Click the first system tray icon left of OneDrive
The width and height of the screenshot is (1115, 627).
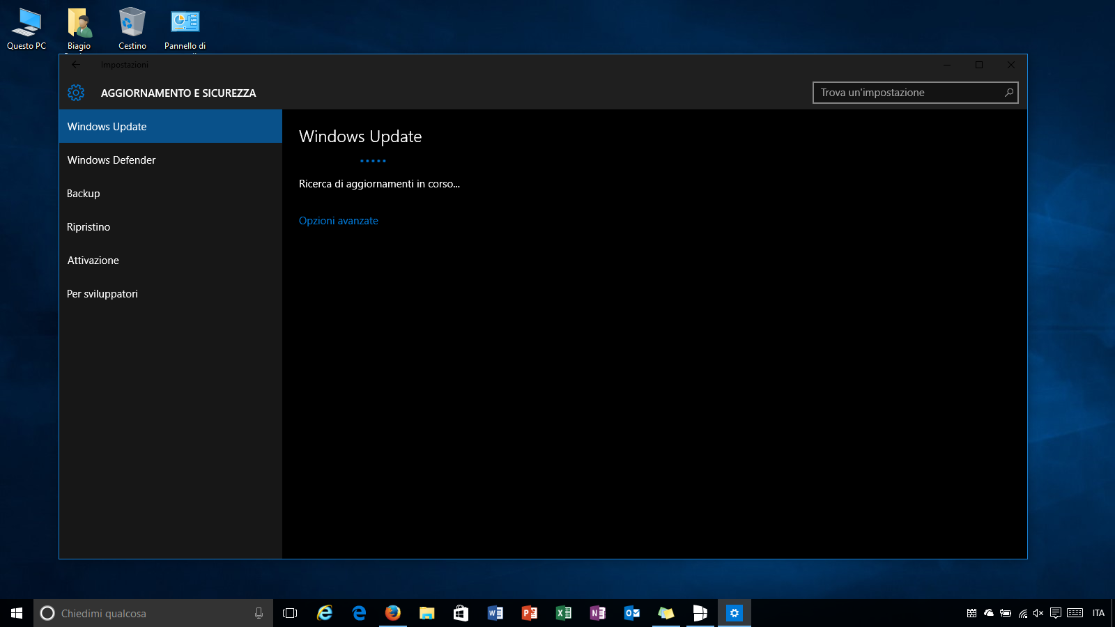[x=971, y=613]
